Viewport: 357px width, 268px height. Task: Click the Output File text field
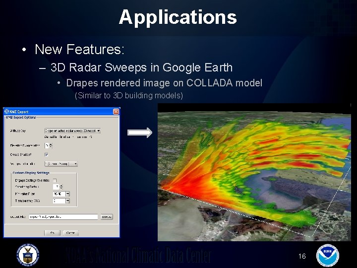[x=63, y=217]
